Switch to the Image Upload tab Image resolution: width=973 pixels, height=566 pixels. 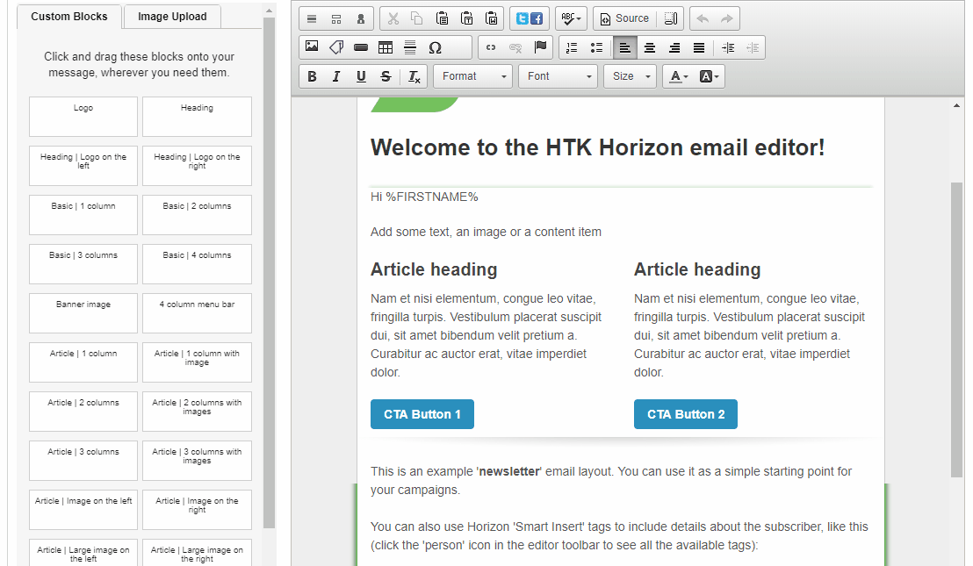point(171,17)
